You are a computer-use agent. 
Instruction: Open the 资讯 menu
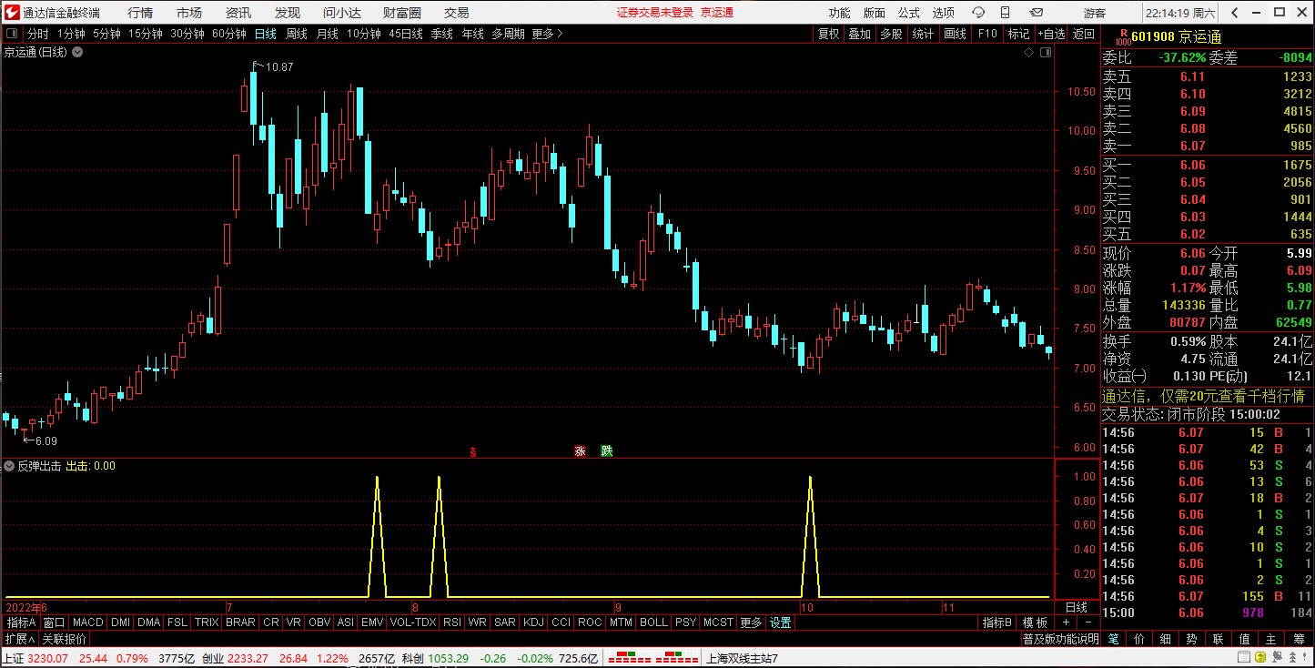(238, 13)
